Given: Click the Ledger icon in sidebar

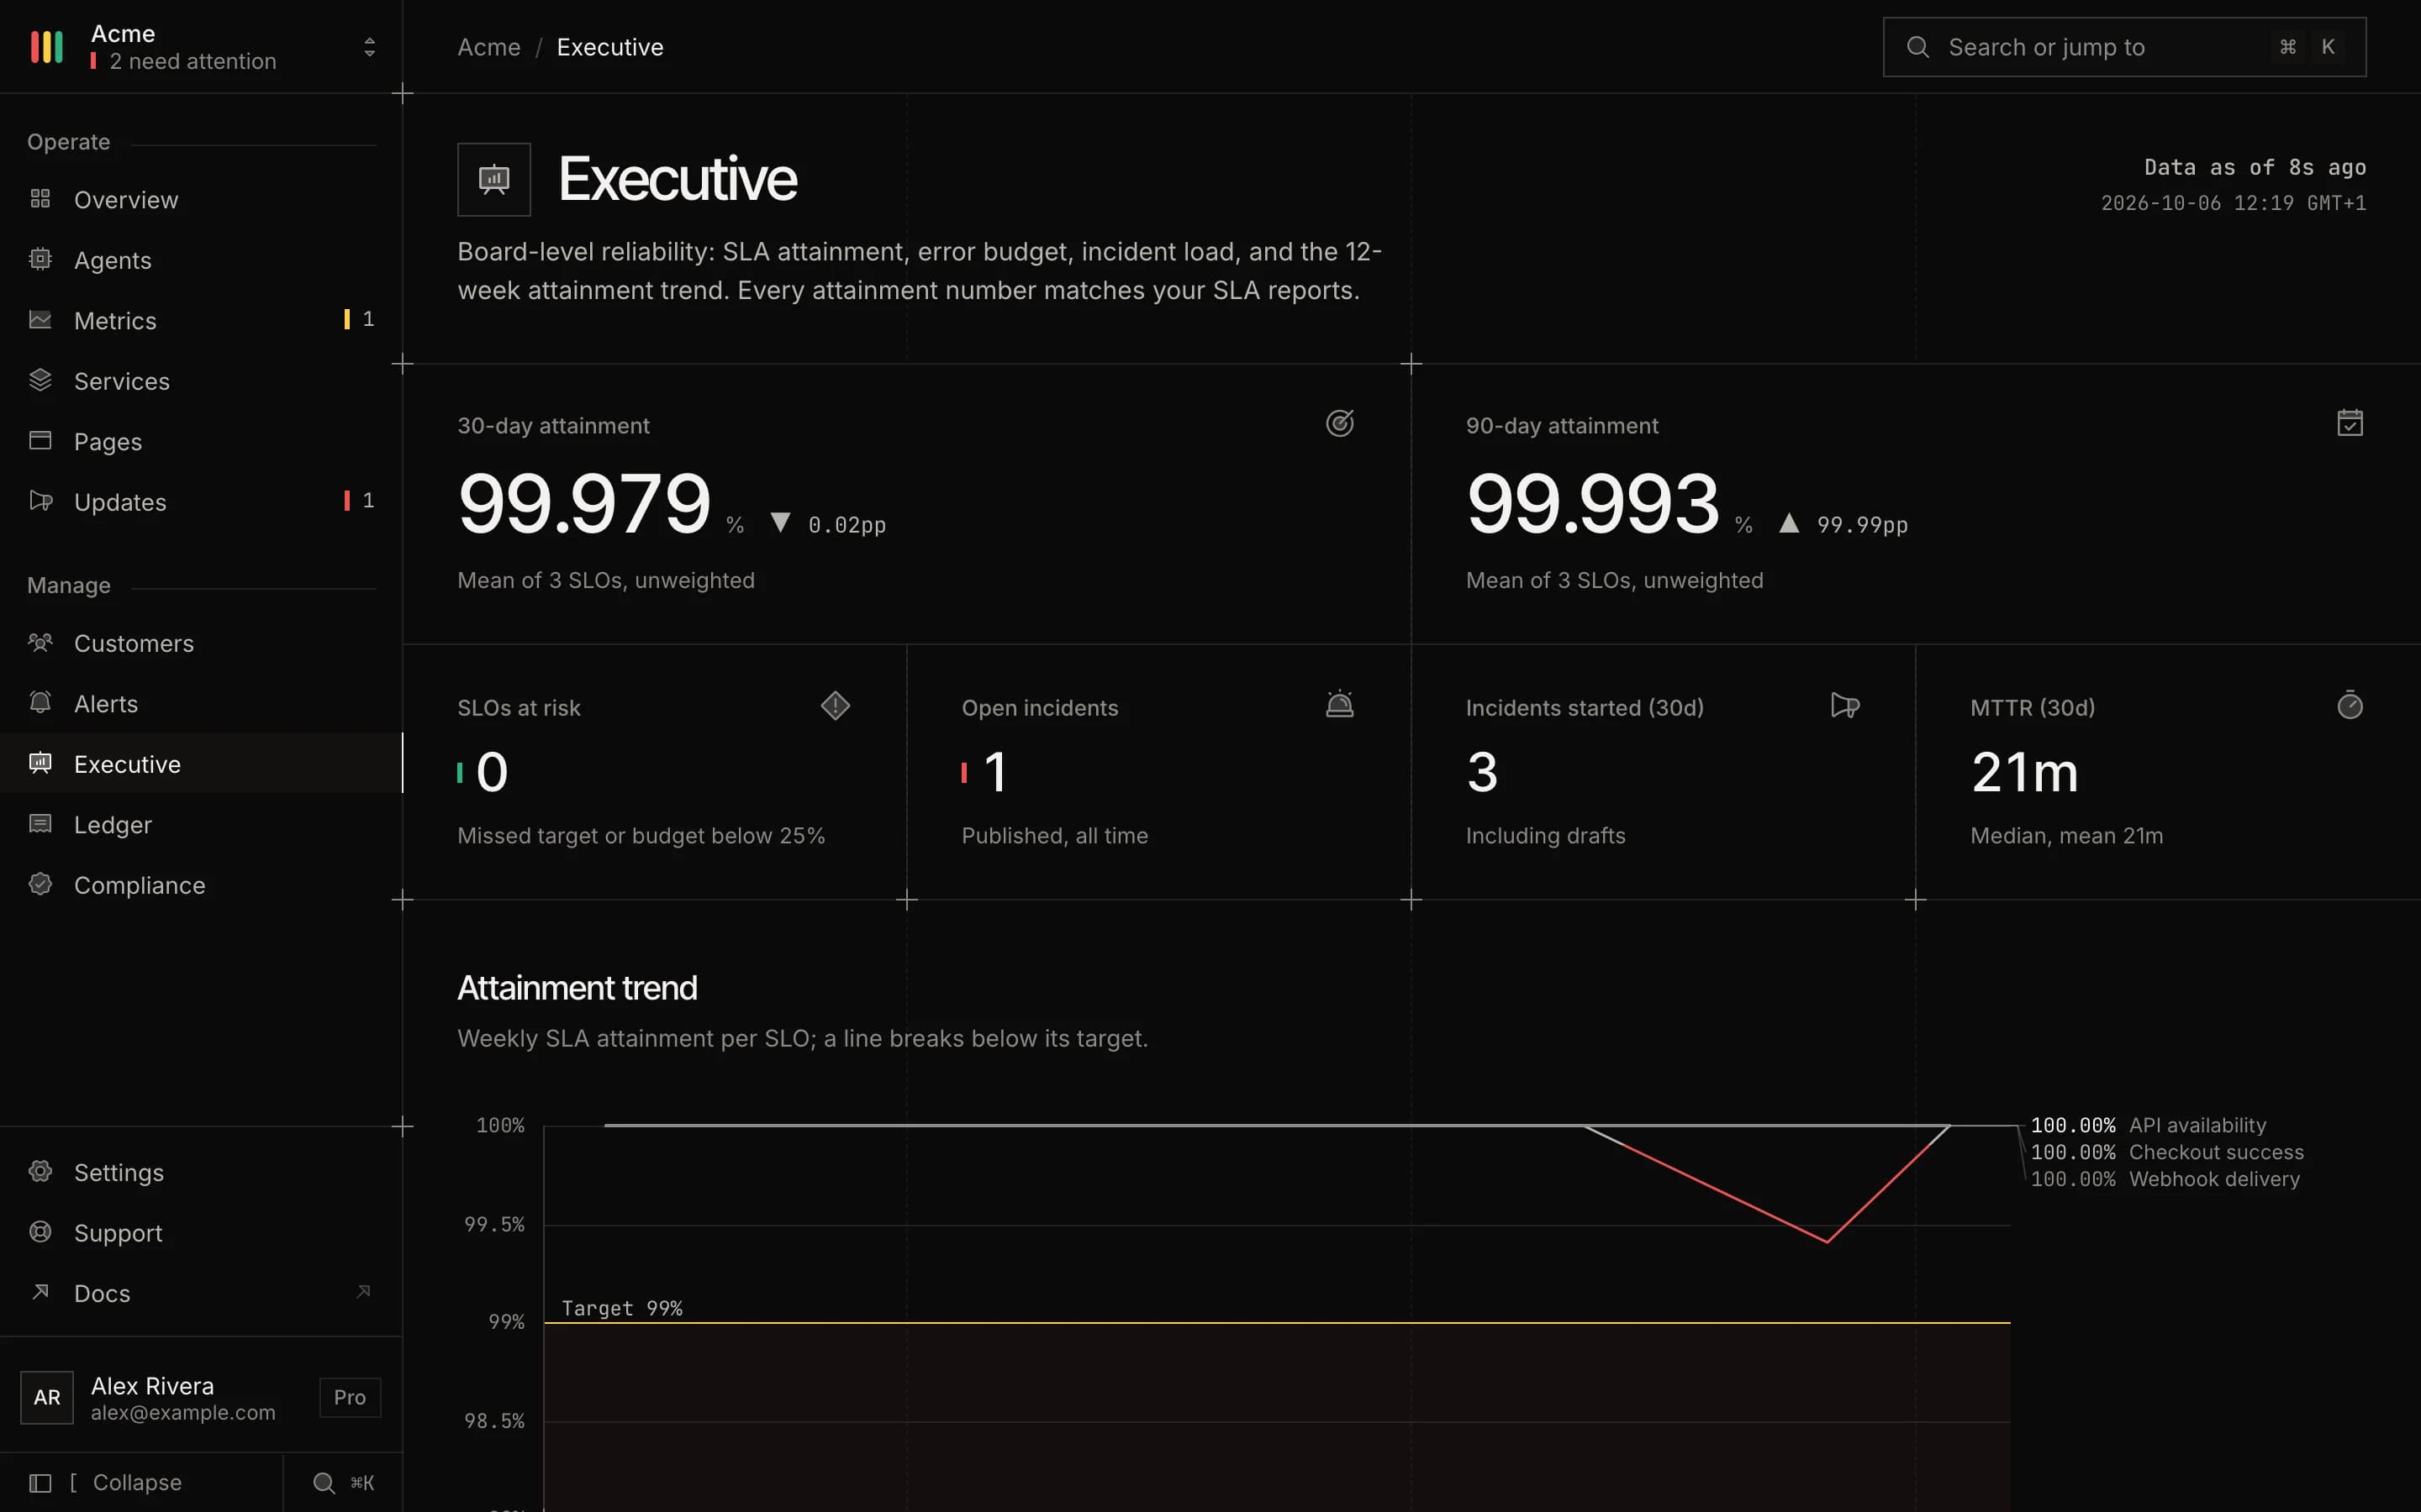Looking at the screenshot, I should click(x=40, y=824).
